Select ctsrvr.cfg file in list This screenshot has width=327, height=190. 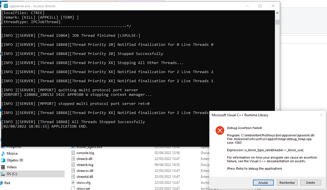coord(83,183)
